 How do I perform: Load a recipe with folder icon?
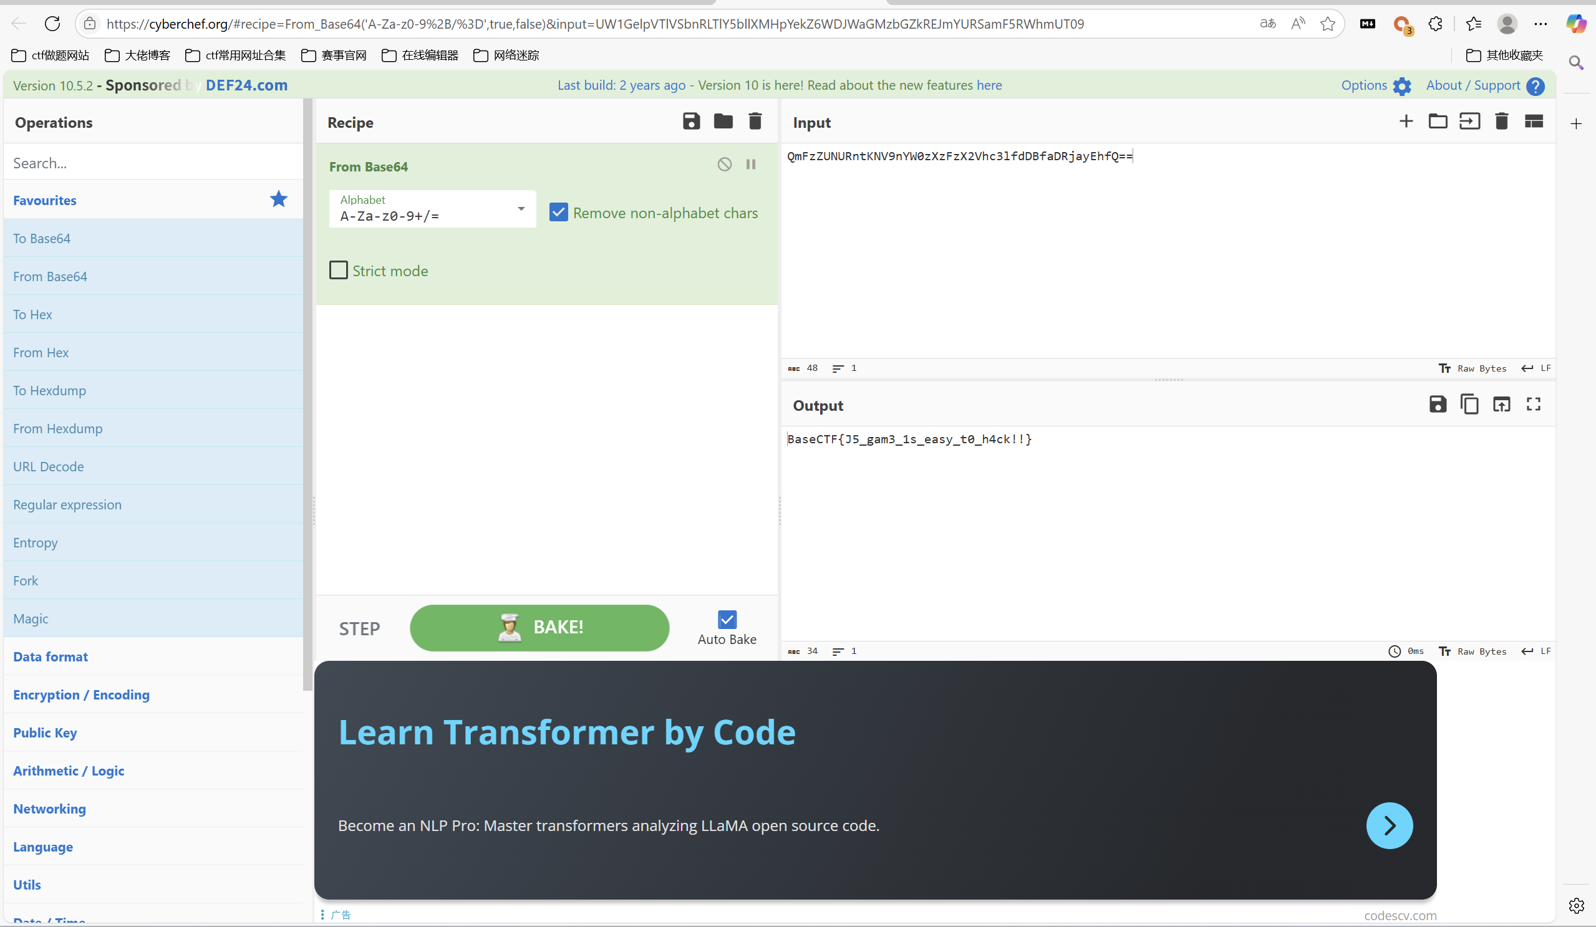pos(723,121)
